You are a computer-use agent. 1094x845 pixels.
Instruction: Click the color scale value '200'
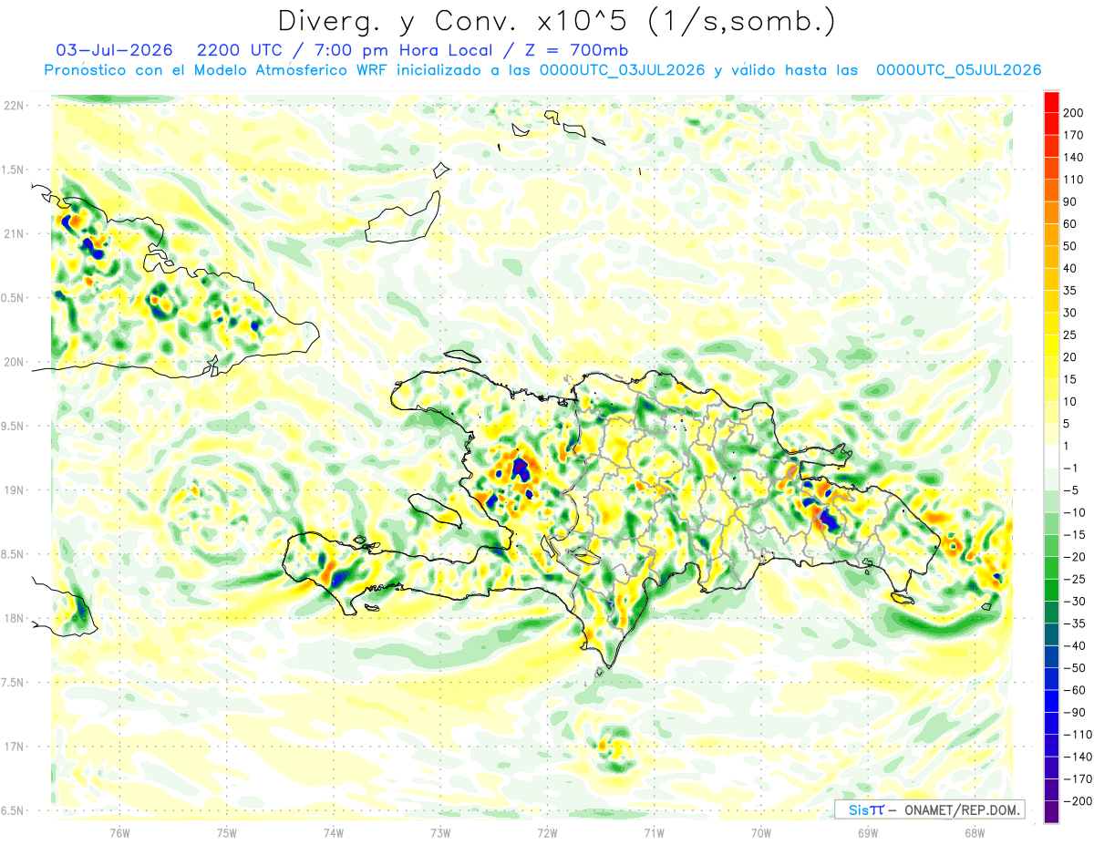tap(1074, 113)
